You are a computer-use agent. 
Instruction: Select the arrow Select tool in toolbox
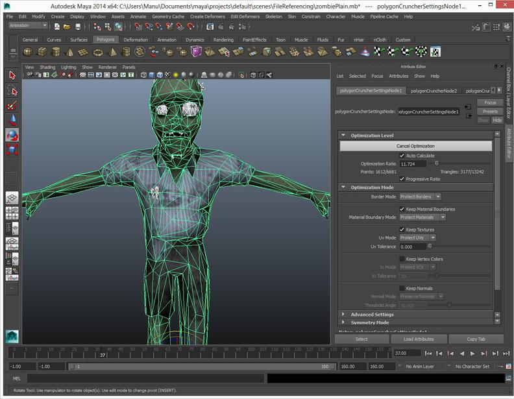point(12,75)
